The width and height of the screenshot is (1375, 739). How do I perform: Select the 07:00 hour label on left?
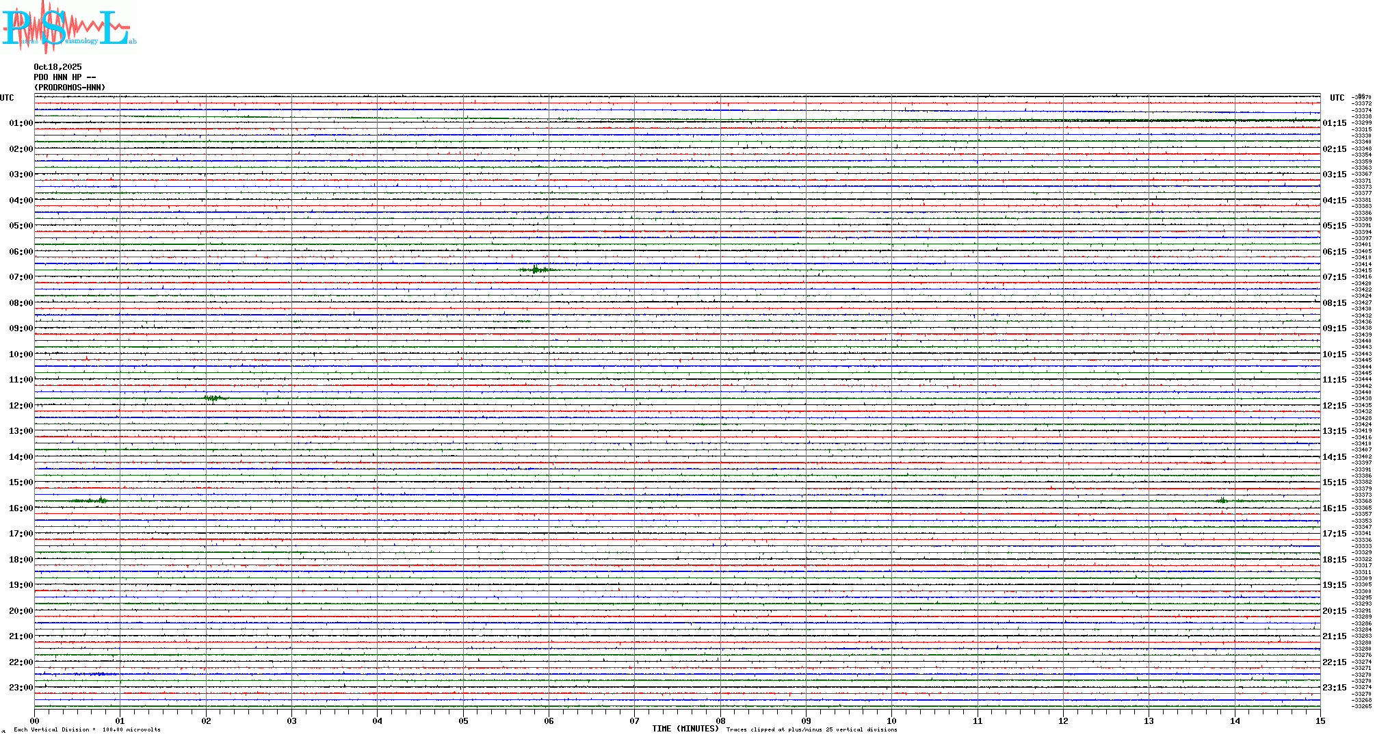coord(21,277)
